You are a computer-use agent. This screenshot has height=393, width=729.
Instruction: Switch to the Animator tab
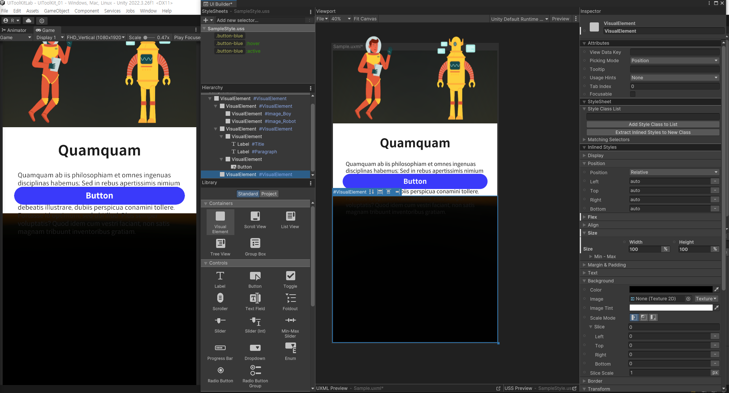coord(14,30)
